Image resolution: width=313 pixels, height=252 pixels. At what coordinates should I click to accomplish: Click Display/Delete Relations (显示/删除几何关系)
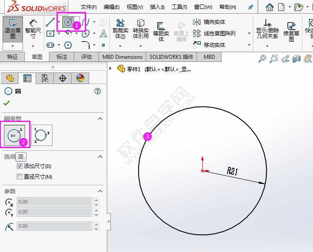pos(267,29)
